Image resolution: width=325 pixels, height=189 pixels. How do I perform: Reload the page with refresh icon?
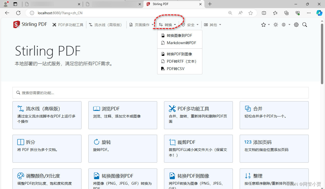coord(18,13)
